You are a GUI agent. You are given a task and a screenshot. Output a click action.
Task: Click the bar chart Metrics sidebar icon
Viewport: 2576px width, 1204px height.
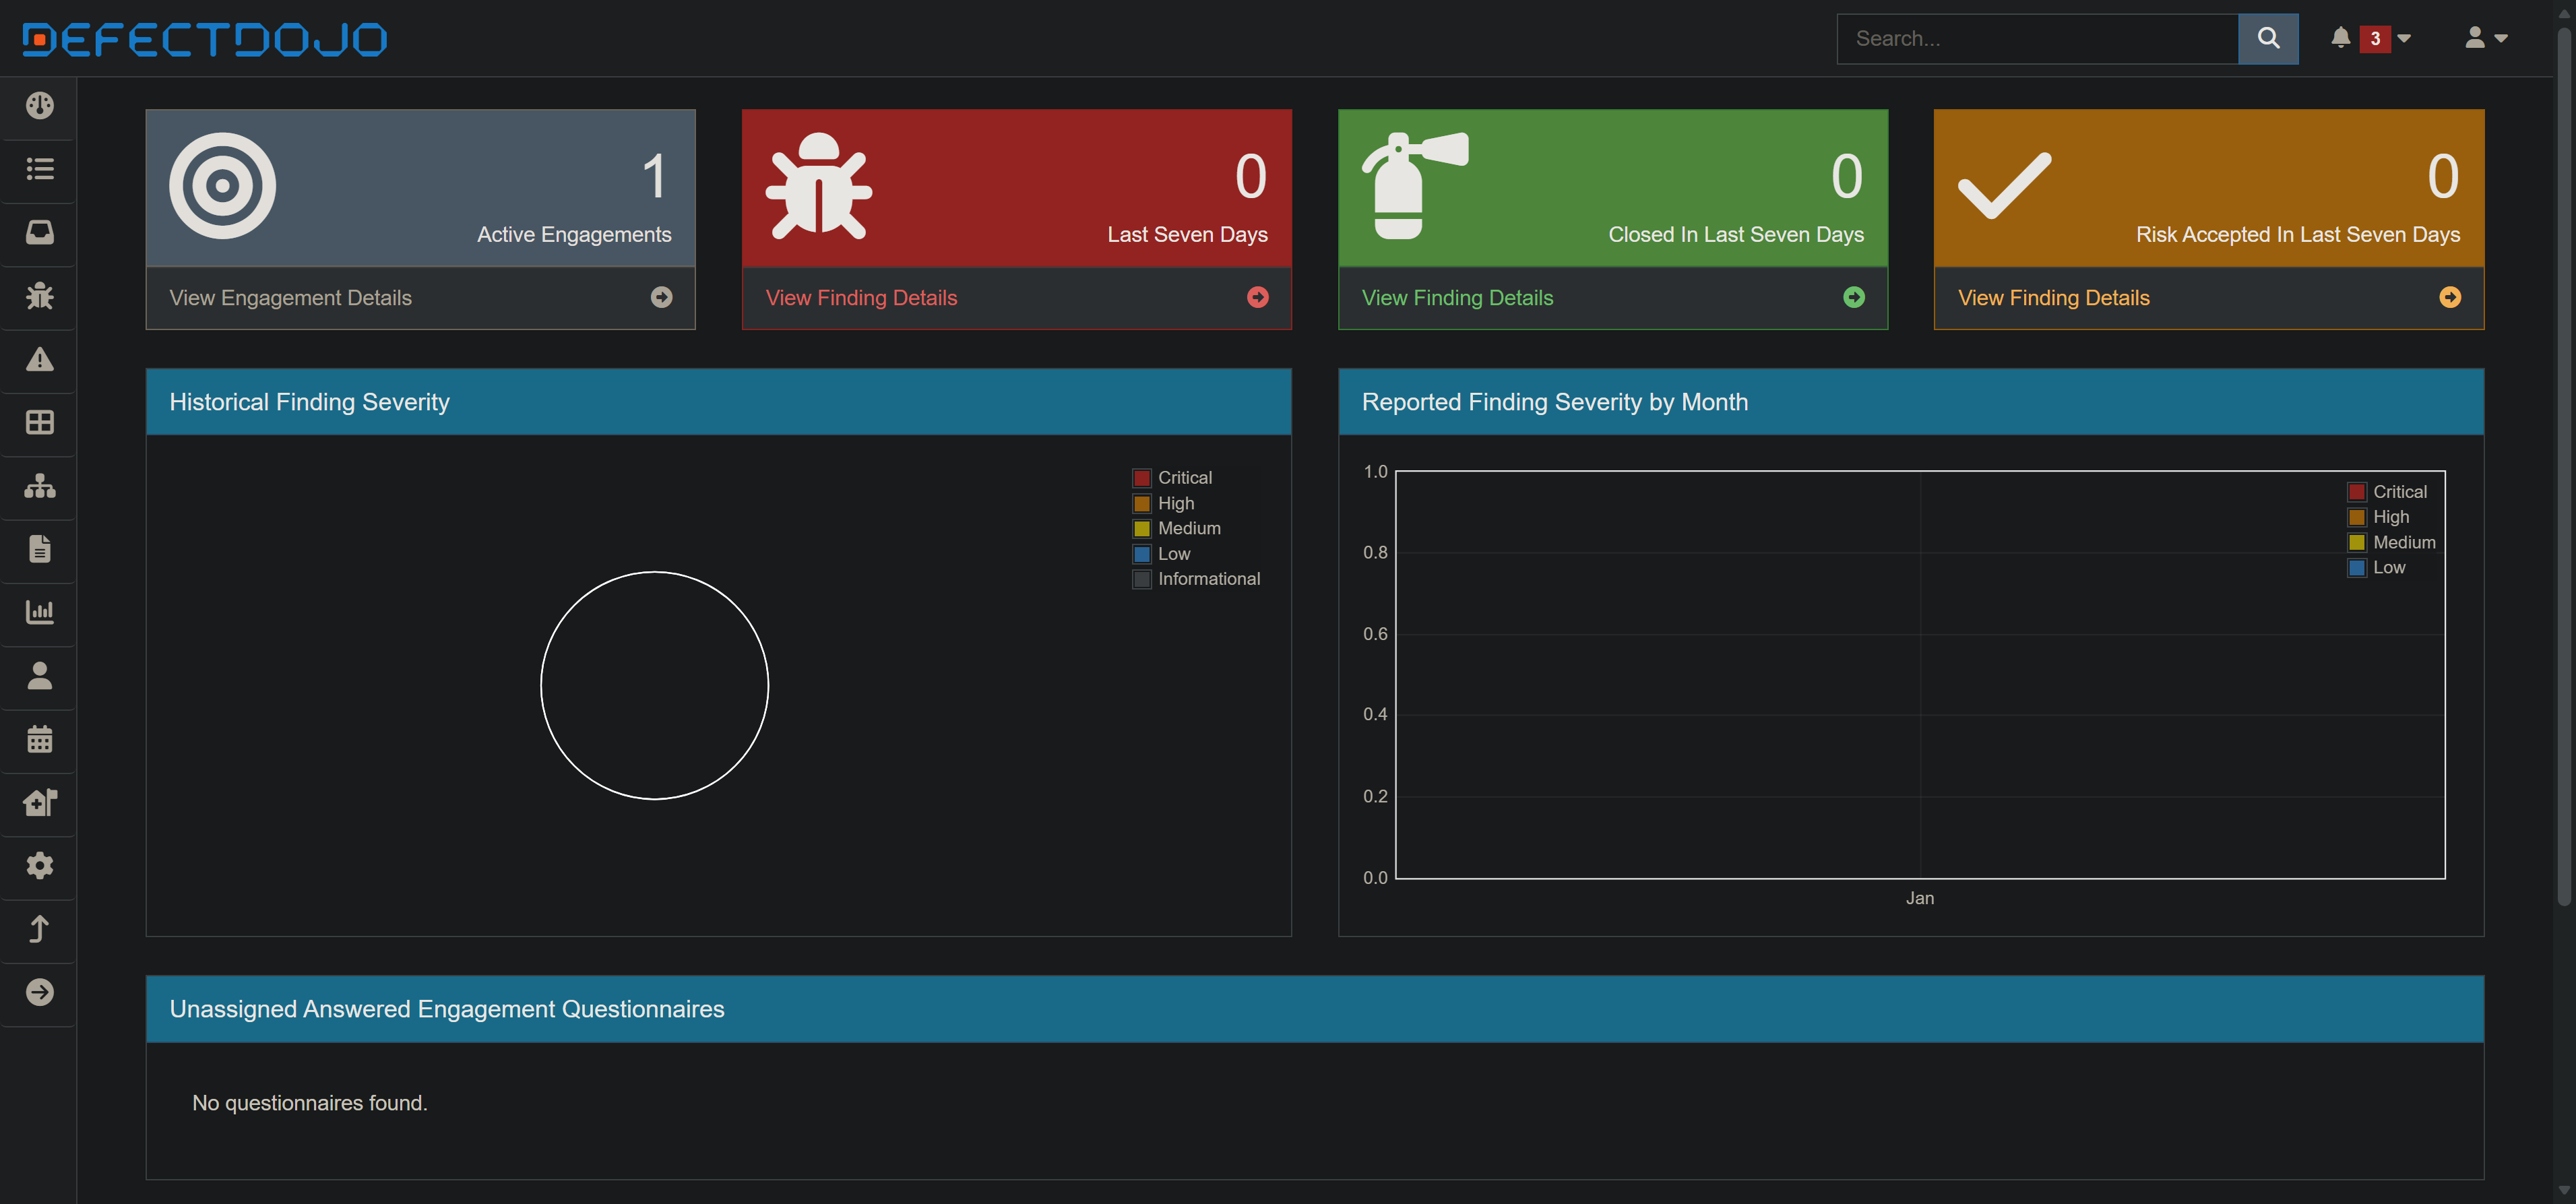coord(39,612)
